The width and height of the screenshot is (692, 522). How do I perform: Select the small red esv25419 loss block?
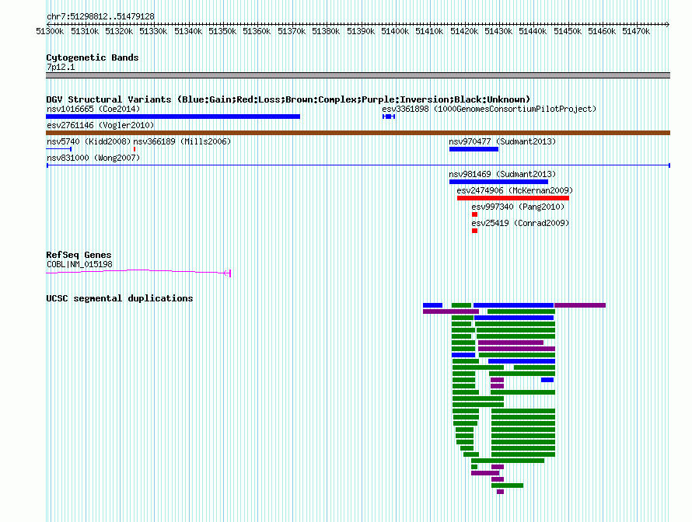point(475,231)
